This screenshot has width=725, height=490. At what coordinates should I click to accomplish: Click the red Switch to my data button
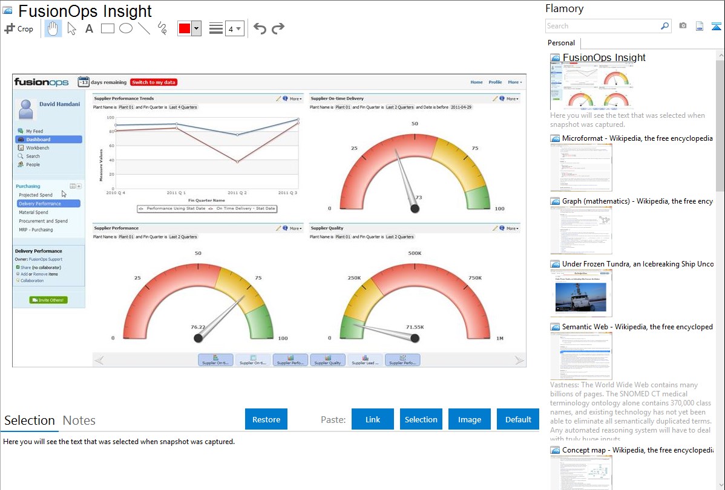(x=154, y=82)
